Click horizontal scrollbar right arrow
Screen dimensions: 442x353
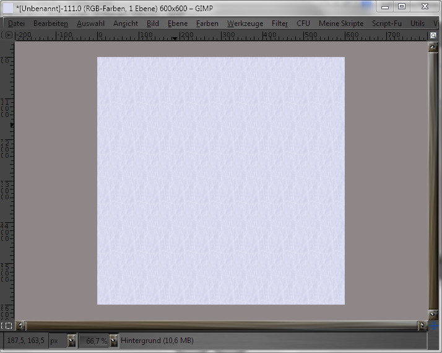point(422,325)
